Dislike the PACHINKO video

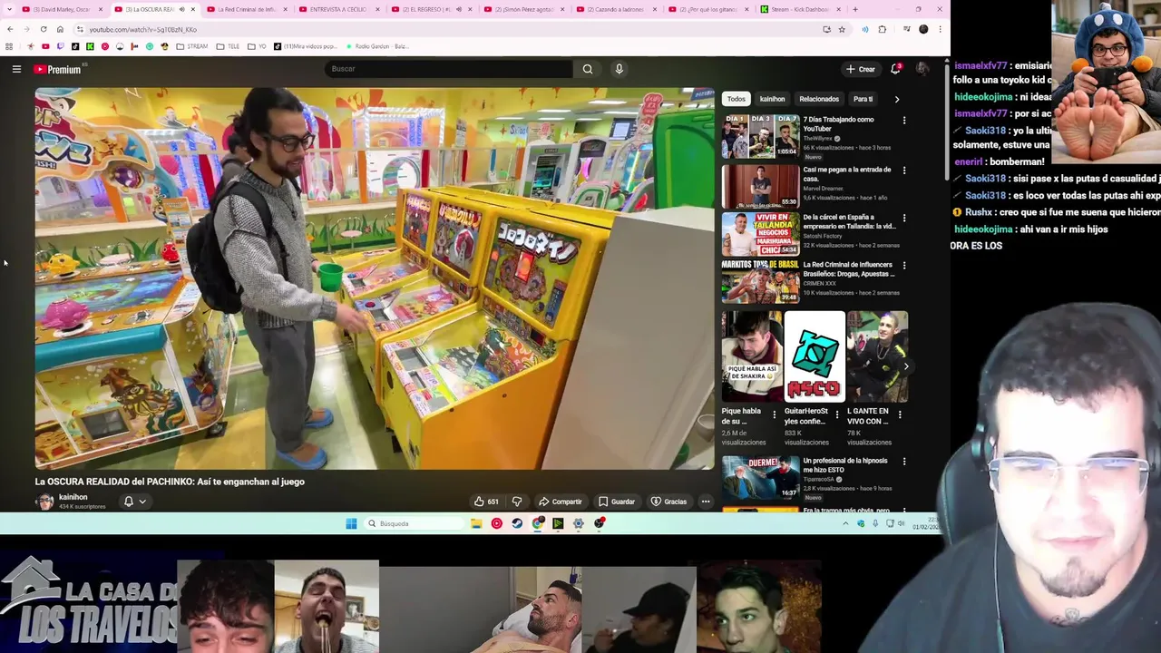[517, 502]
